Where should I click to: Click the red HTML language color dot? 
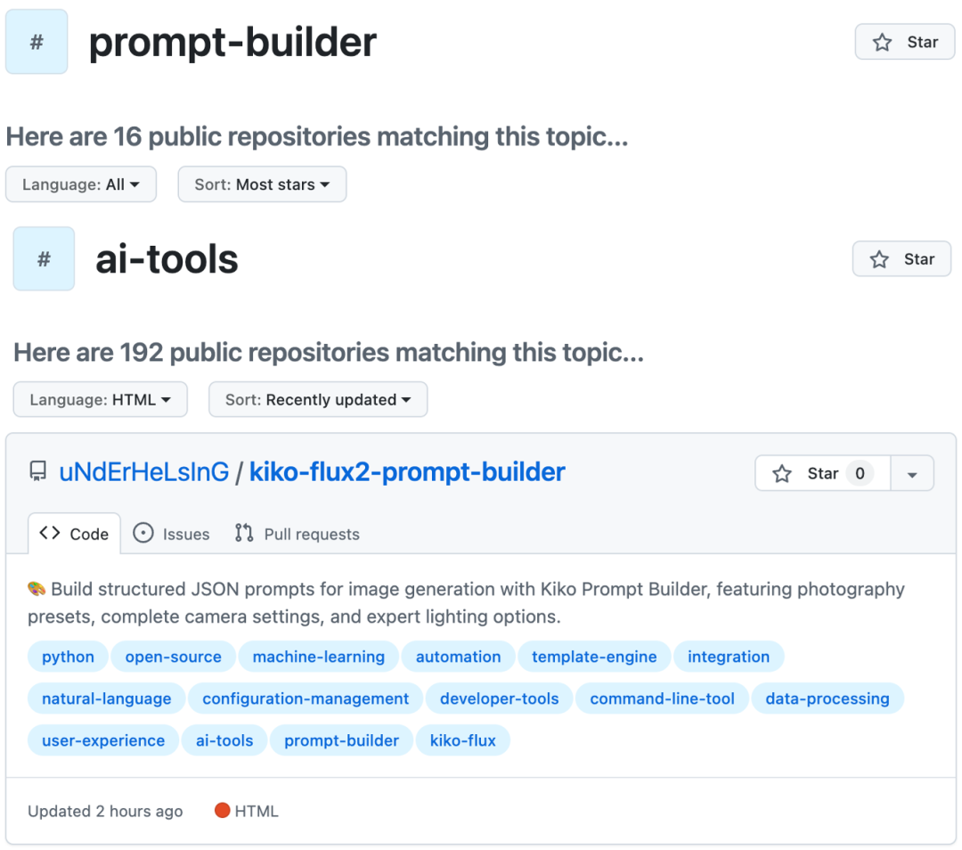[x=223, y=811]
